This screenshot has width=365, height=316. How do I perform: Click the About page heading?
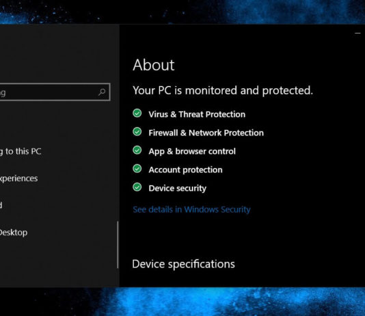tap(154, 65)
